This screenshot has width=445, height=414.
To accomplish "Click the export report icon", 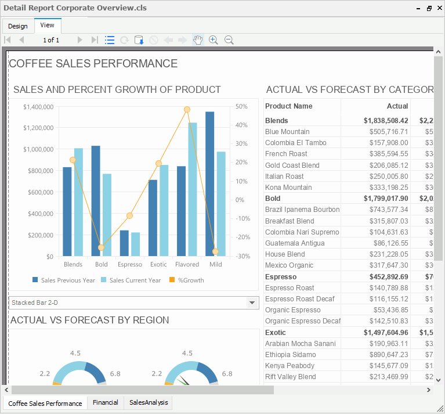I will click(139, 40).
